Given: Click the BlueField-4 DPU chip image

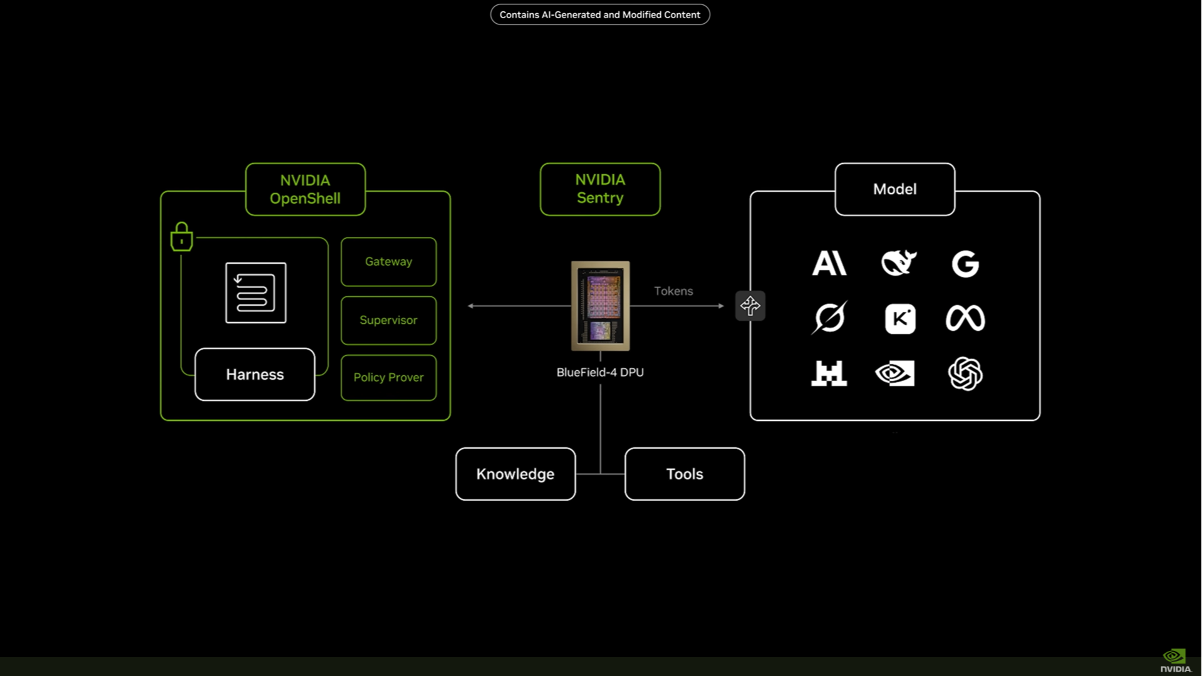Looking at the screenshot, I should click(x=600, y=306).
